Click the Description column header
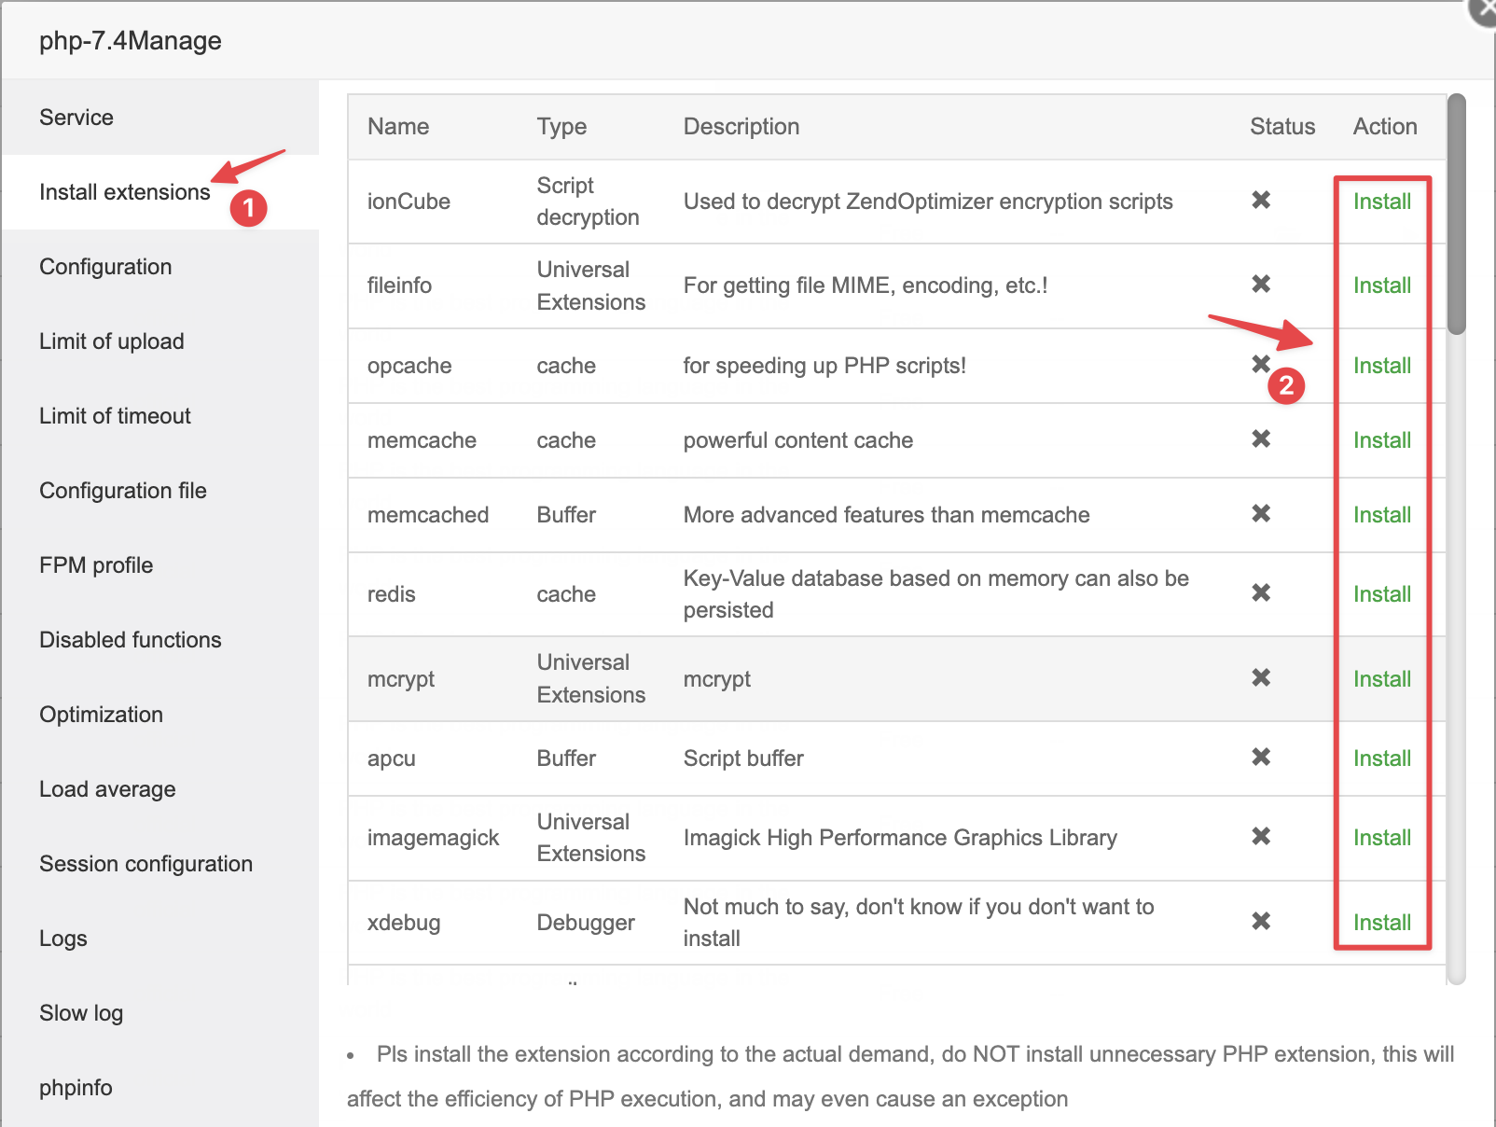 [x=741, y=127]
